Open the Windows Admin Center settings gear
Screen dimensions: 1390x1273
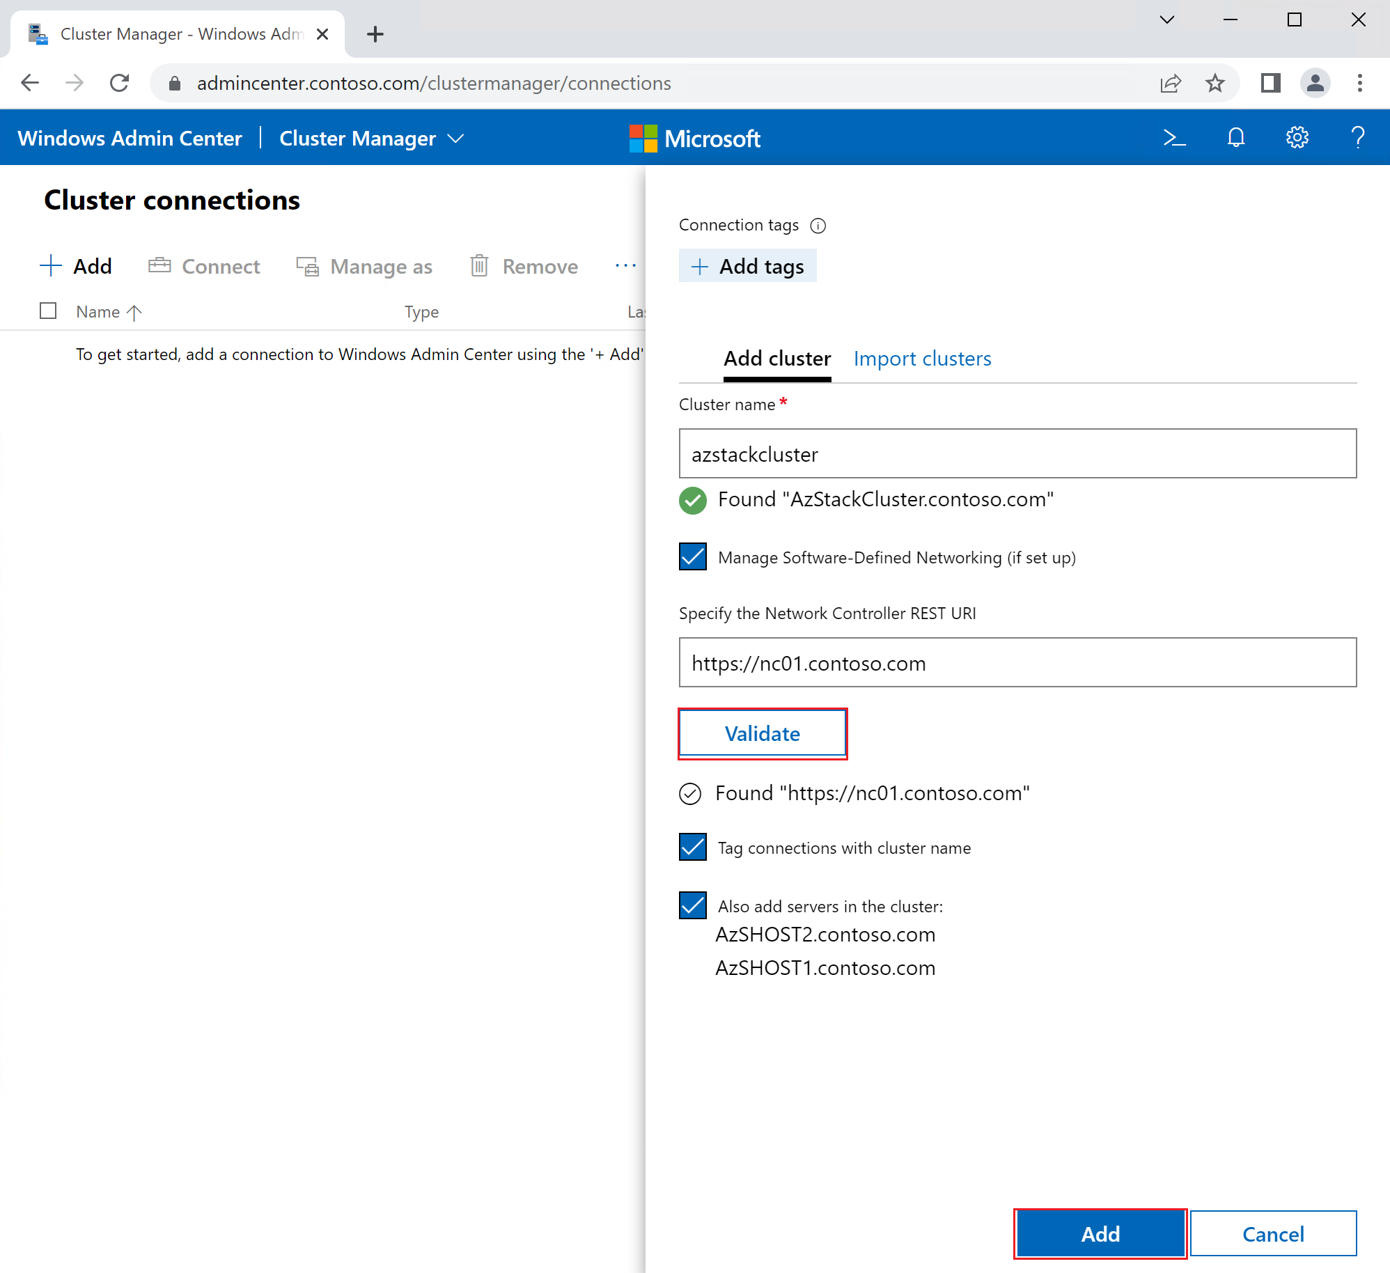[x=1297, y=138]
